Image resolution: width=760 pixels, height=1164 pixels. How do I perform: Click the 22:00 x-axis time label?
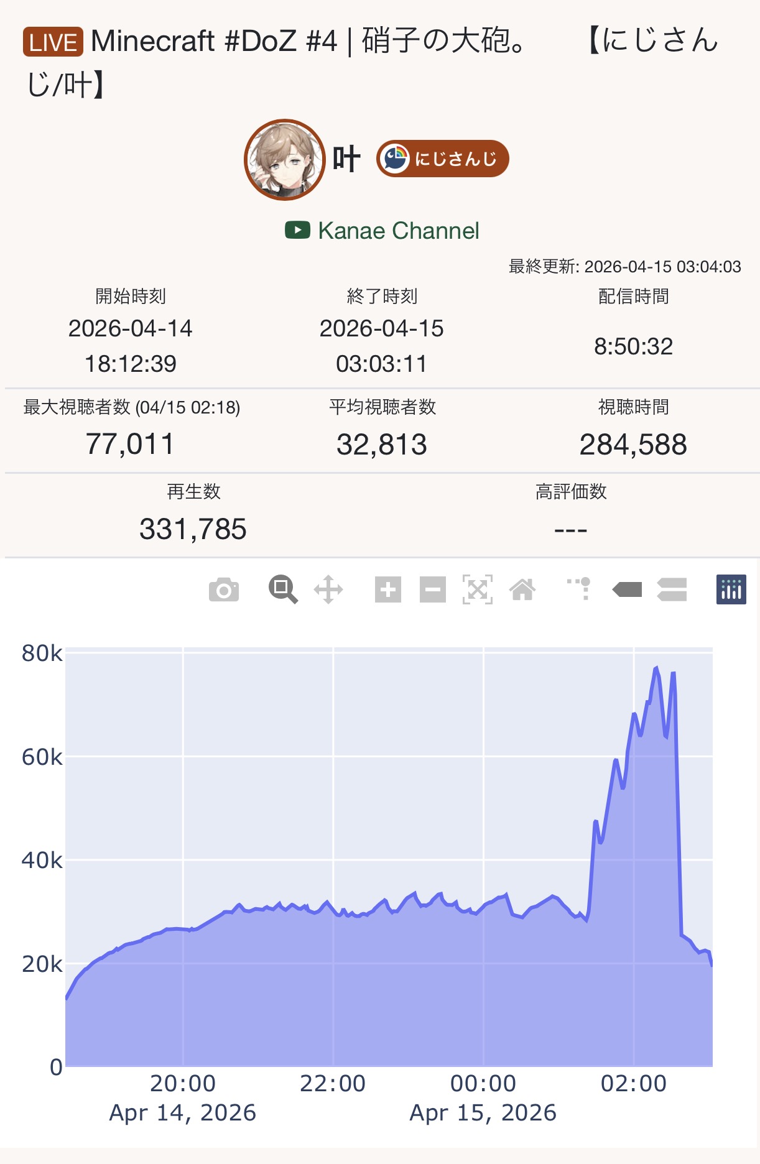click(x=333, y=1084)
